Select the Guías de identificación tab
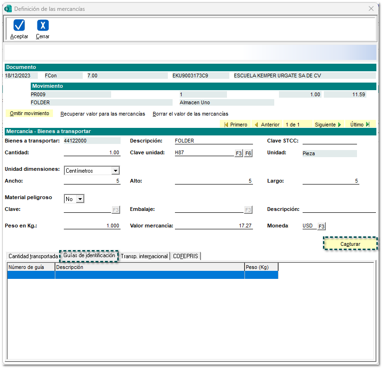 tap(89, 255)
